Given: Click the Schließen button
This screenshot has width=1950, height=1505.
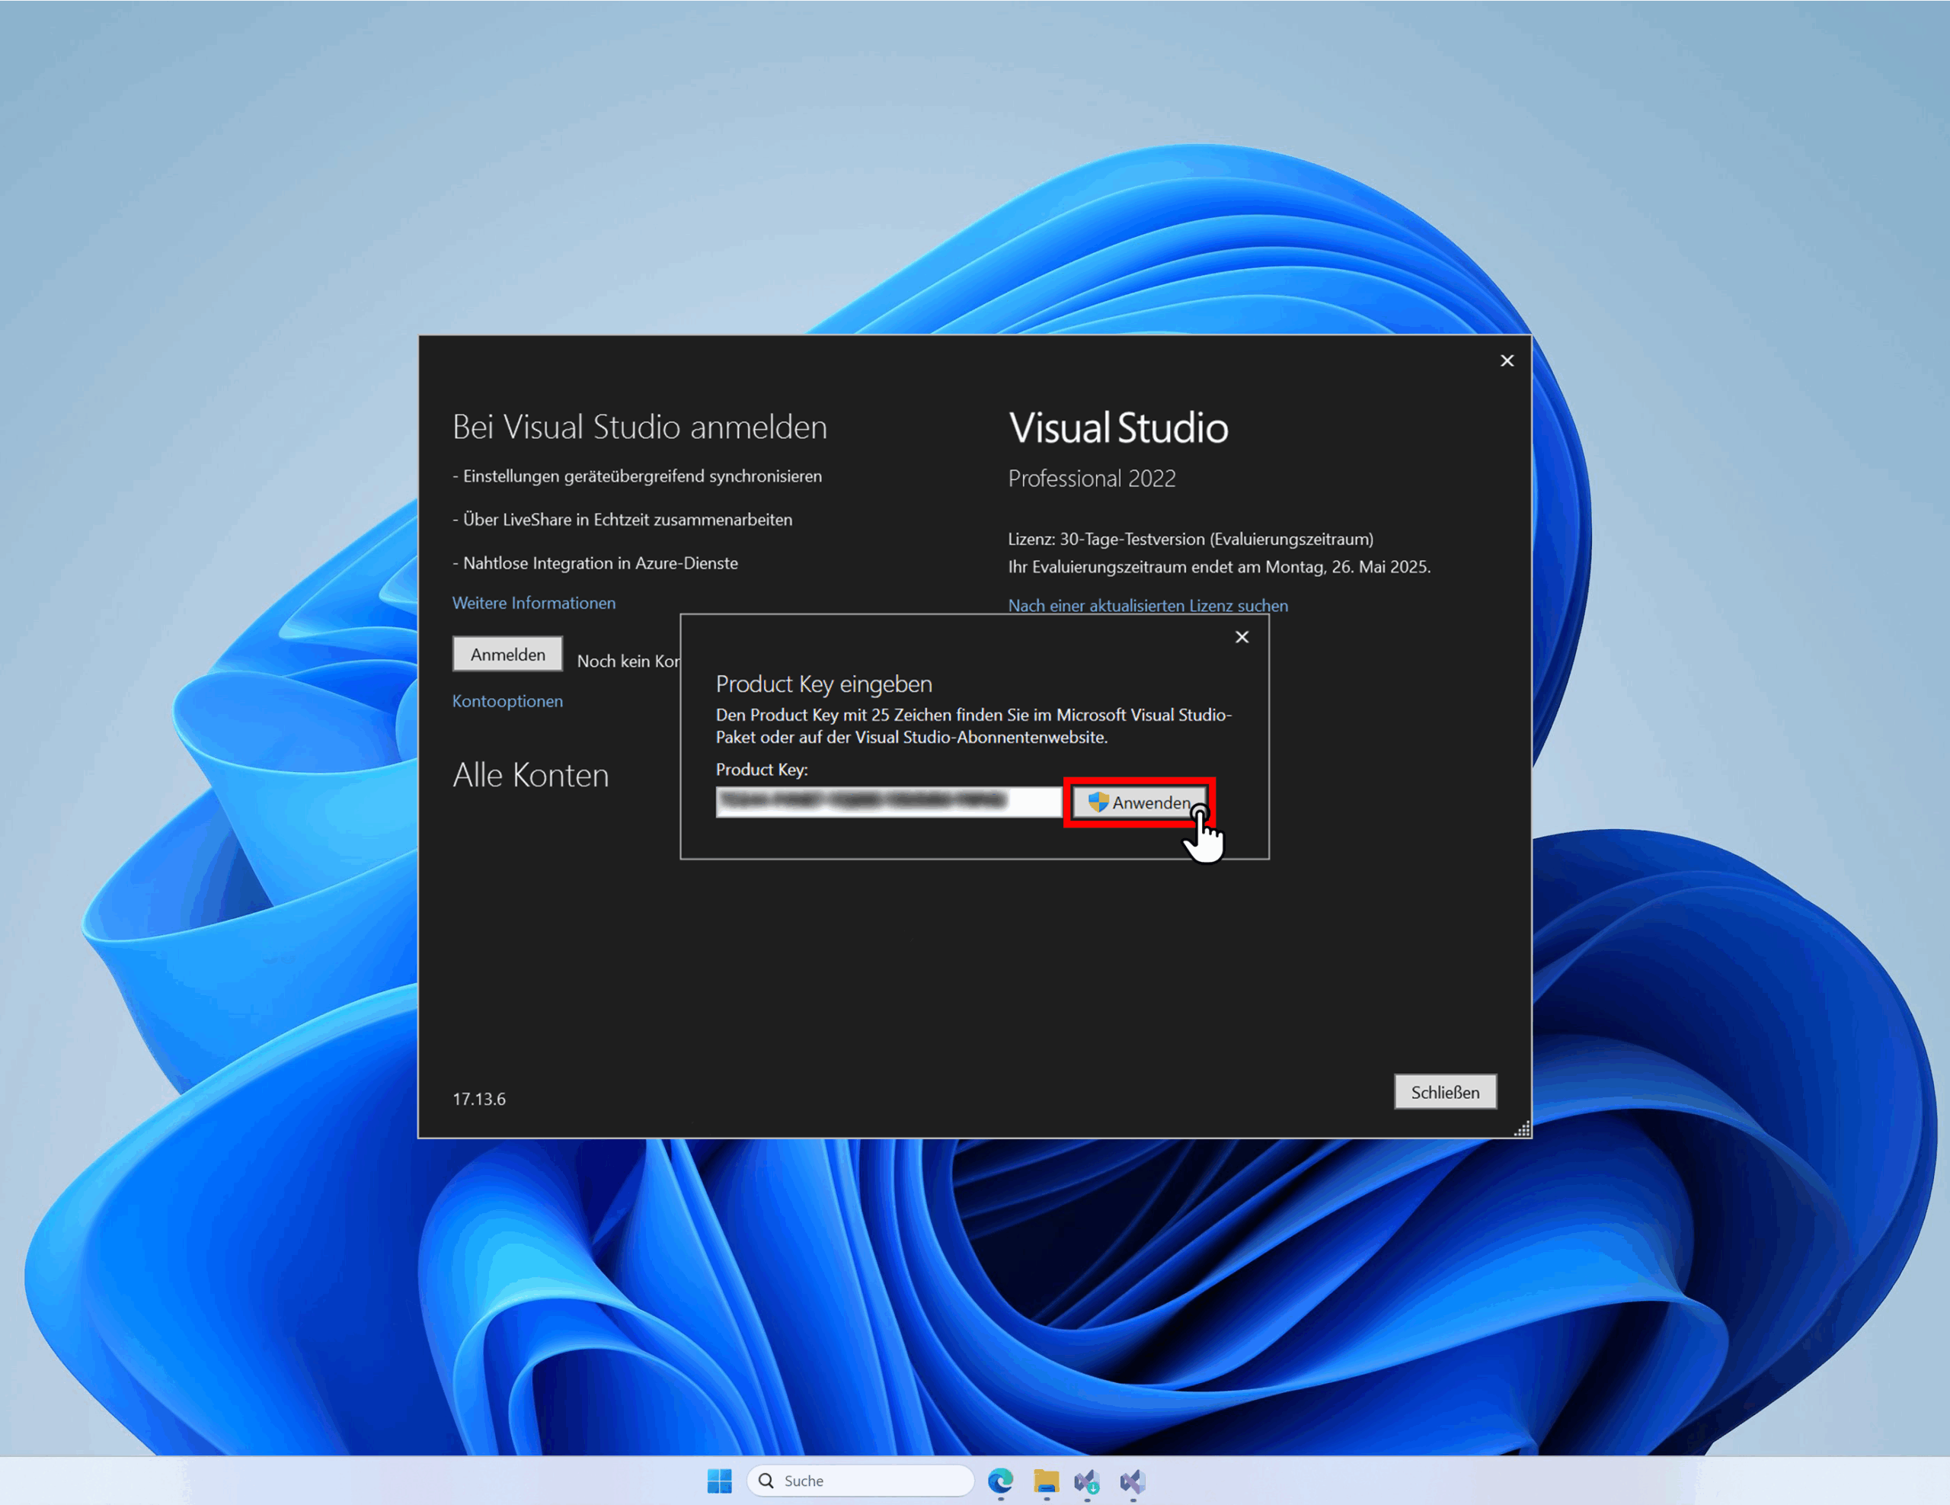Looking at the screenshot, I should tap(1445, 1091).
